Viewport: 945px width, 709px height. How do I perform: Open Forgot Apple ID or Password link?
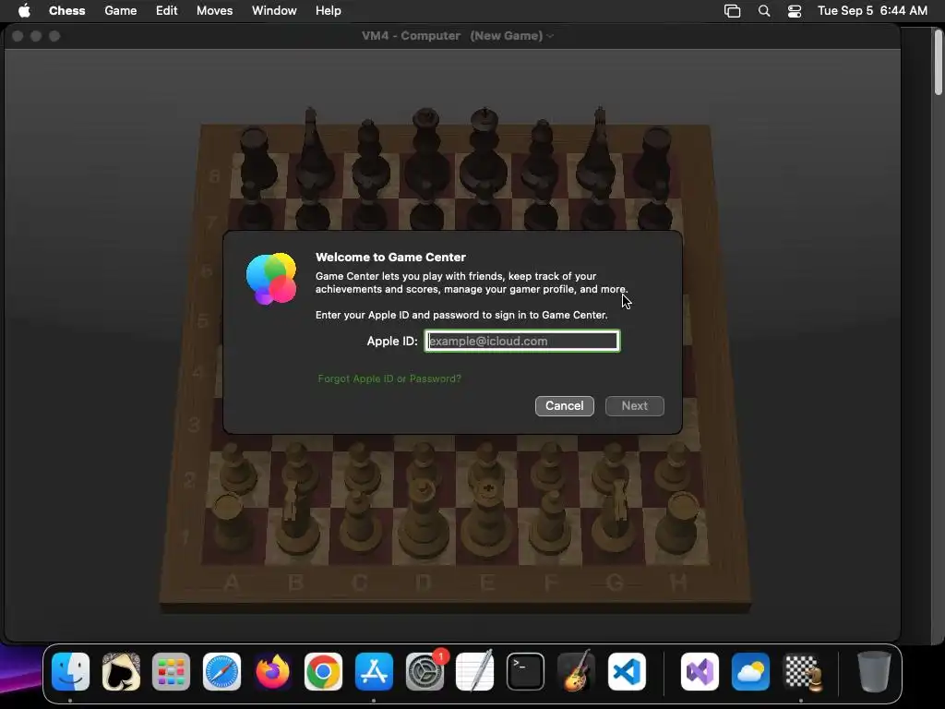coord(389,379)
